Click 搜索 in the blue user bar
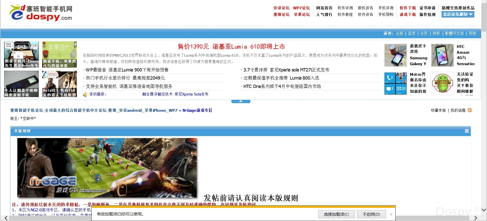 pos(436,33)
